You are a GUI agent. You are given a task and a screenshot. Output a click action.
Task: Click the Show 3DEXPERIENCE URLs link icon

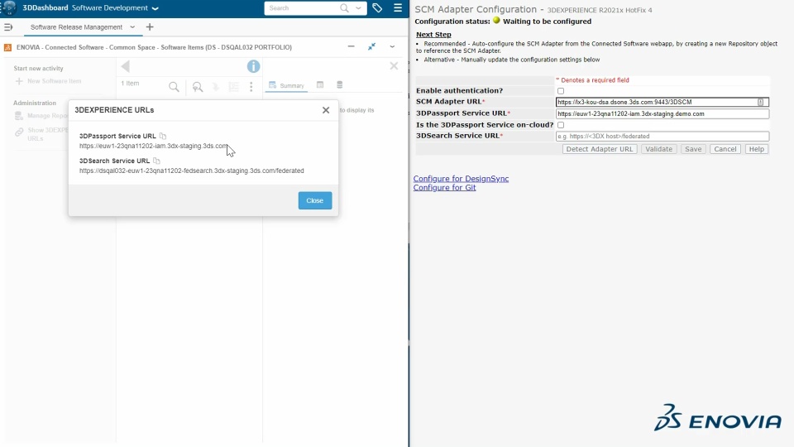19,132
